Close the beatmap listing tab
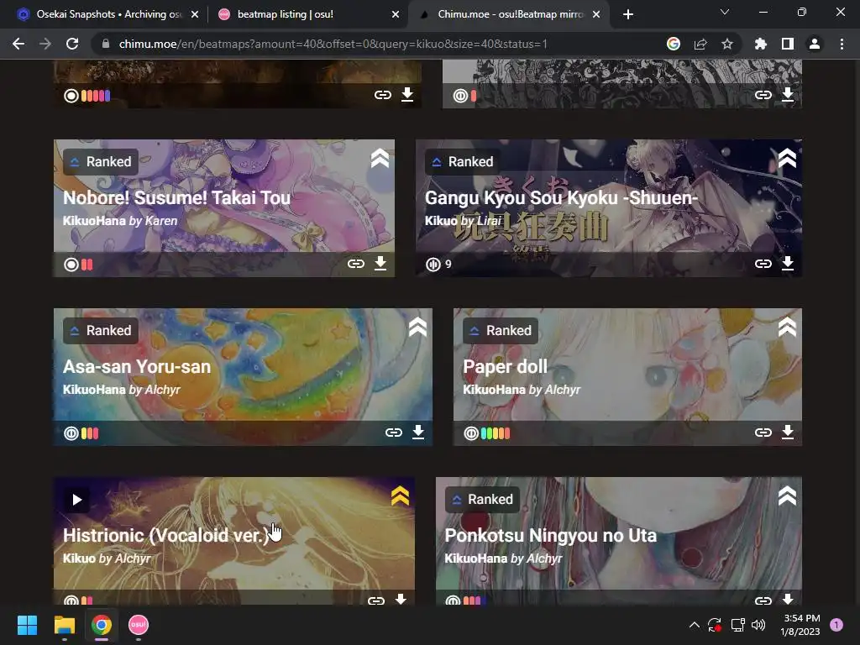 click(396, 15)
